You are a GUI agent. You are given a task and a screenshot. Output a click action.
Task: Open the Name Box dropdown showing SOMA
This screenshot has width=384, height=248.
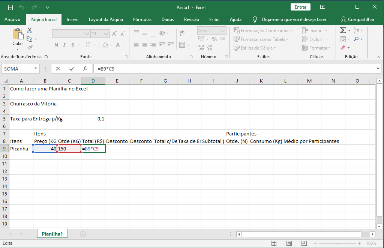coord(36,69)
